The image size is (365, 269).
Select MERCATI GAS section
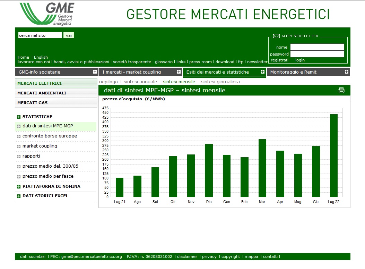56,103
